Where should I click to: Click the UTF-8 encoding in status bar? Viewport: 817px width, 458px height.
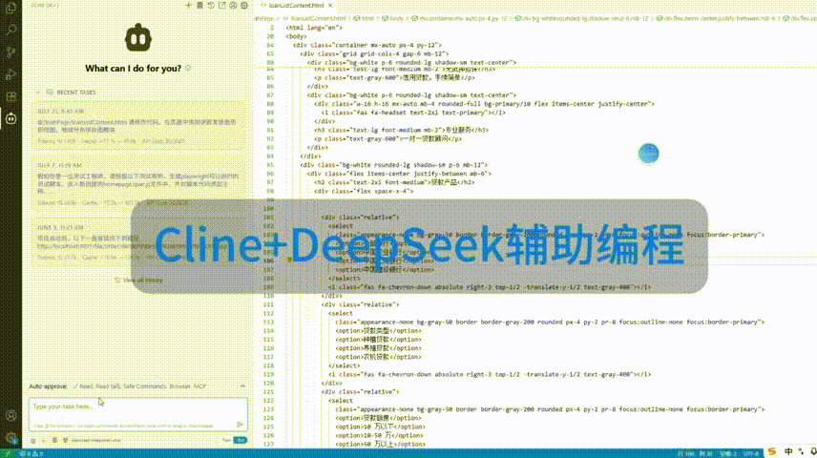click(751, 453)
